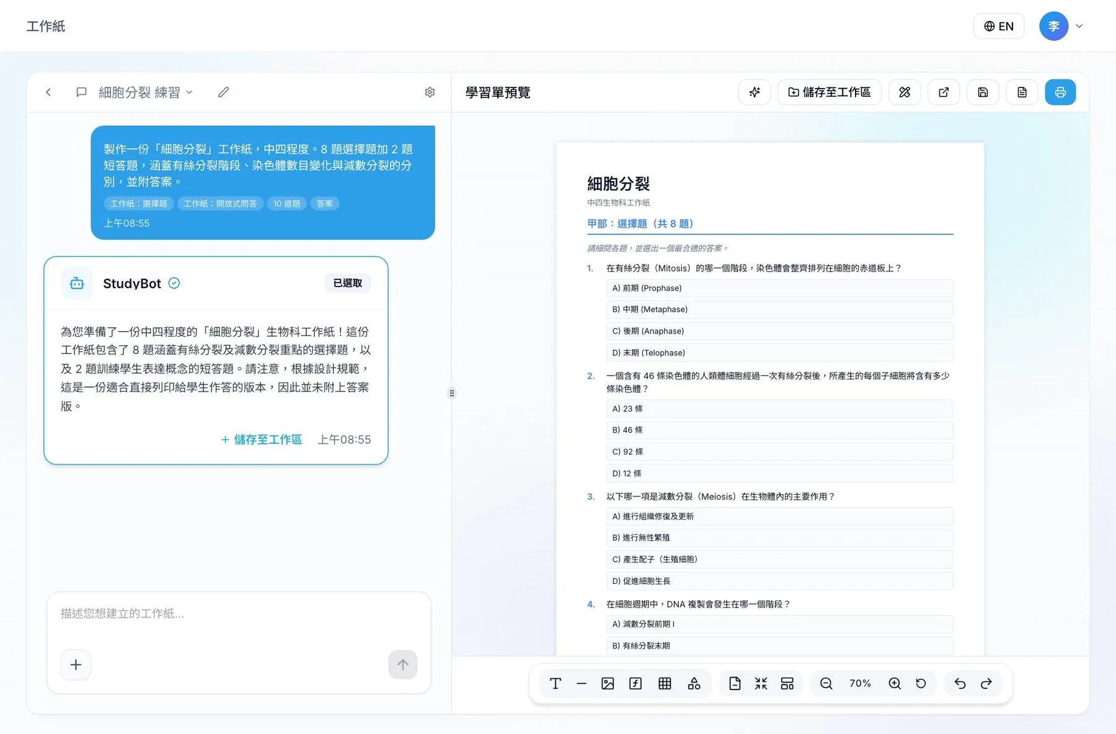The height and width of the screenshot is (734, 1116).
Task: Focus the 描述您想建立的工作紙 input field
Action: [239, 614]
